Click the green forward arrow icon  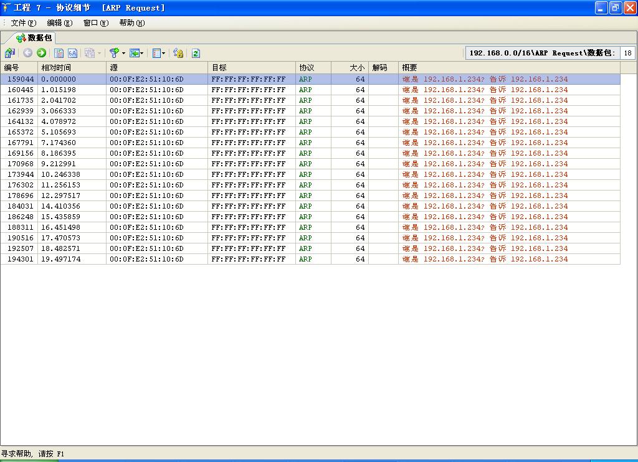click(x=41, y=54)
